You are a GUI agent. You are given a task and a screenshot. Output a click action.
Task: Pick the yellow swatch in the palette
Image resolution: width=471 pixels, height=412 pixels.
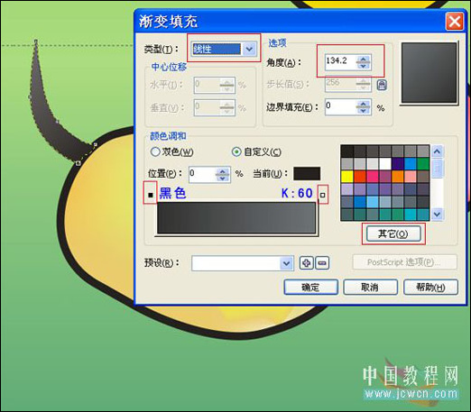tap(347, 177)
